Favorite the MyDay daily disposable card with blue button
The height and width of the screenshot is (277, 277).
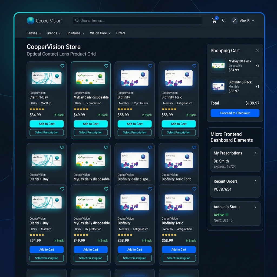106,189
